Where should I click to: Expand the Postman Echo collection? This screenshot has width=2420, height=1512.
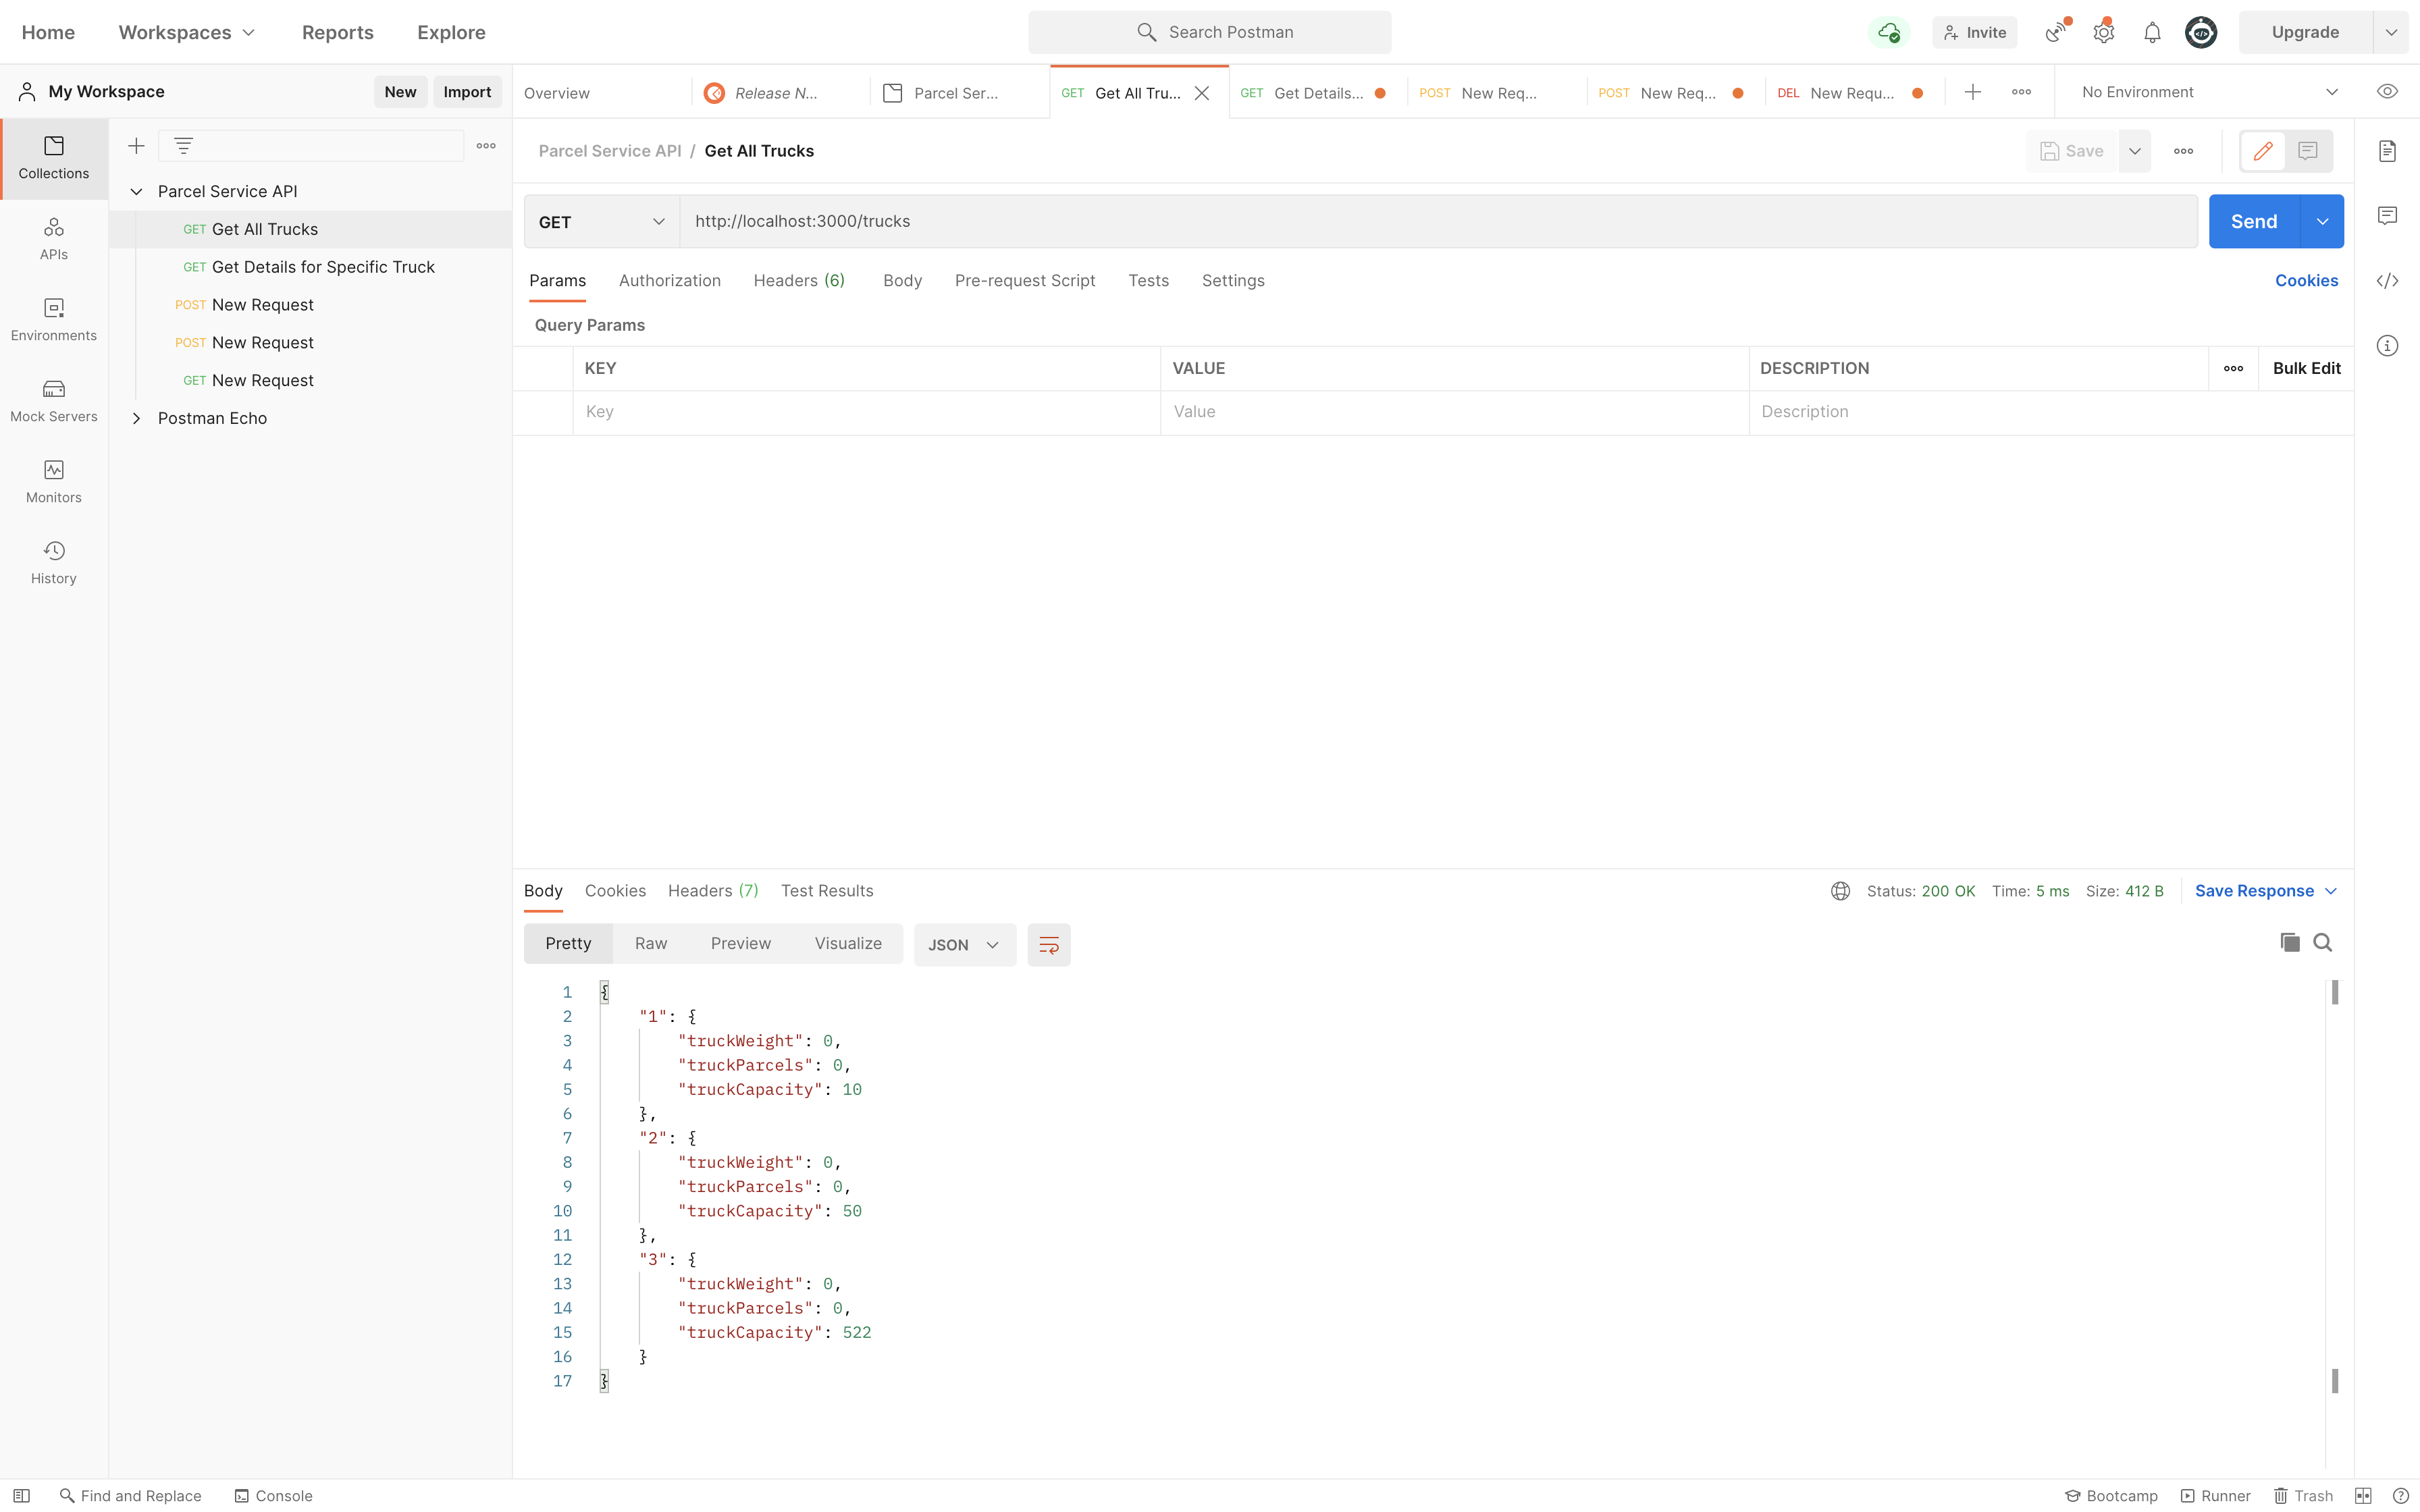[137, 418]
